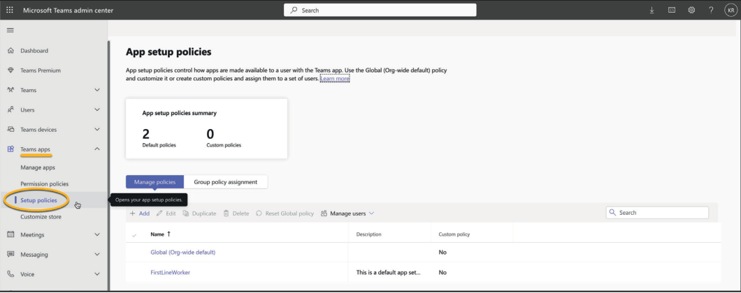Image resolution: width=741 pixels, height=293 pixels.
Task: Click the Voice phone icon
Action: tap(11, 274)
